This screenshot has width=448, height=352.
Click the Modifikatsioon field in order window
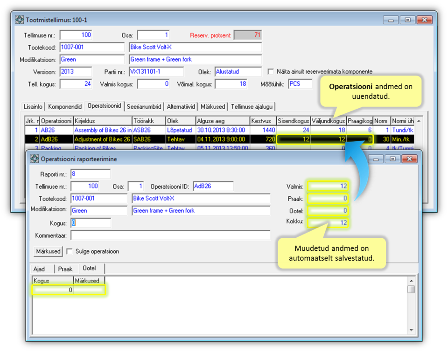[x=92, y=59]
